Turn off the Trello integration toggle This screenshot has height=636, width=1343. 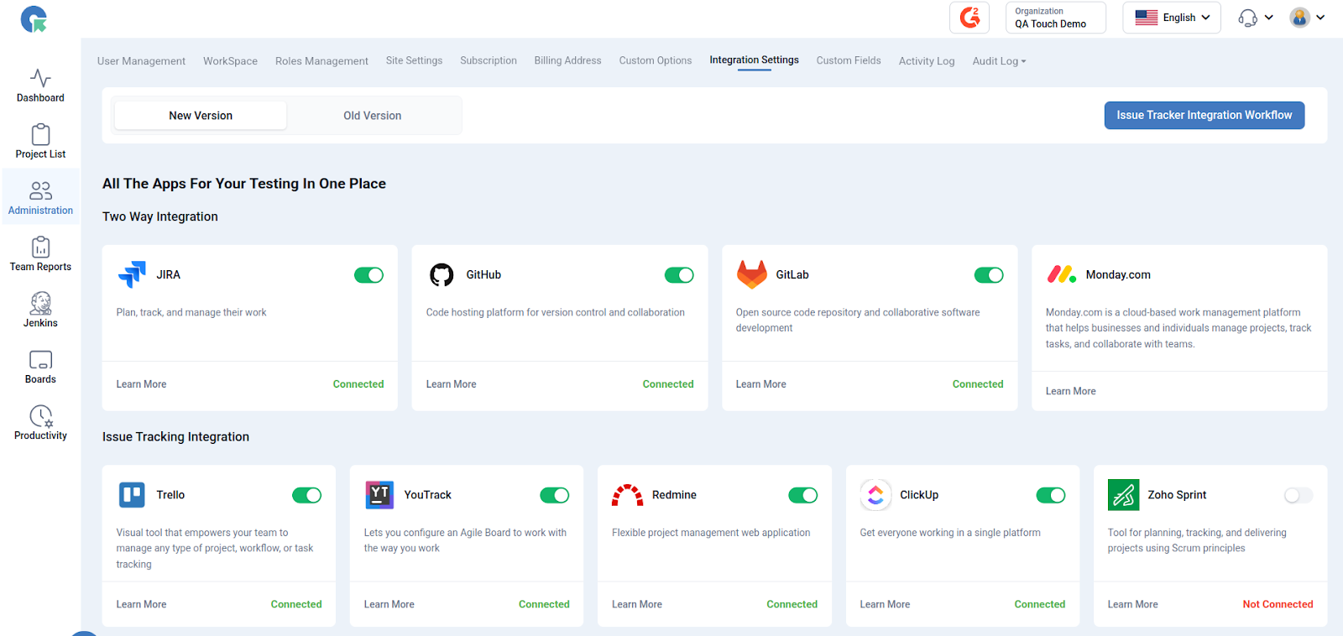[x=306, y=496]
